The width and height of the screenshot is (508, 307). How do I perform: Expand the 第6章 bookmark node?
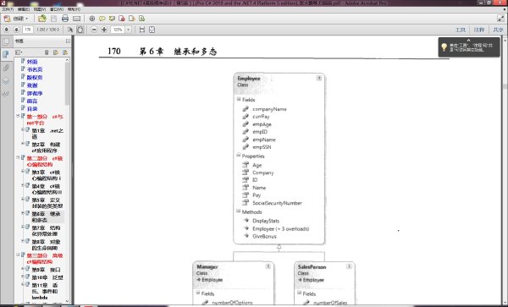point(23,213)
